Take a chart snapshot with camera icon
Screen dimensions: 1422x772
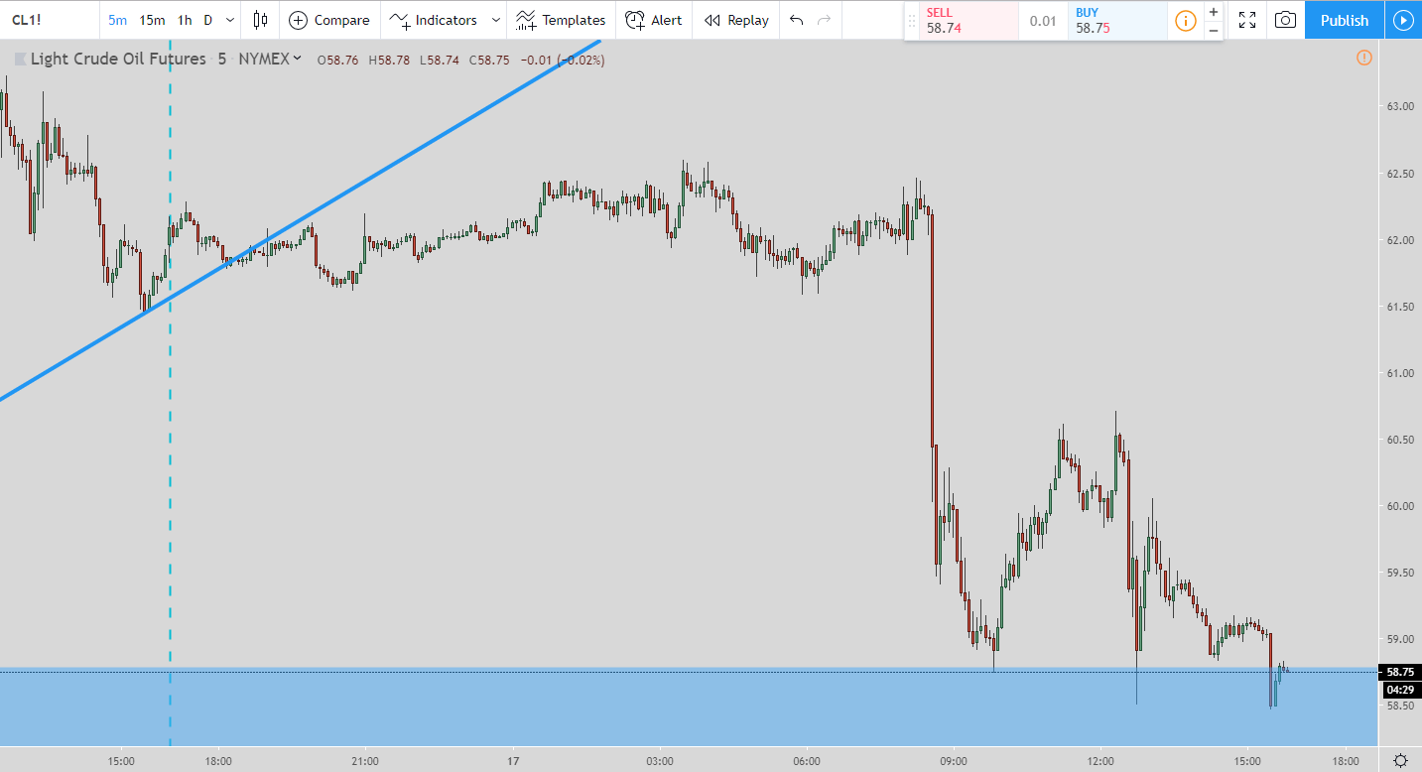click(x=1285, y=20)
